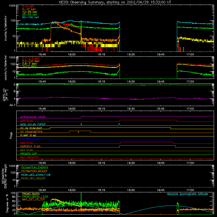Click the HESSI Observing Summary title
This screenshot has height=217, width=217.
(115, 2)
